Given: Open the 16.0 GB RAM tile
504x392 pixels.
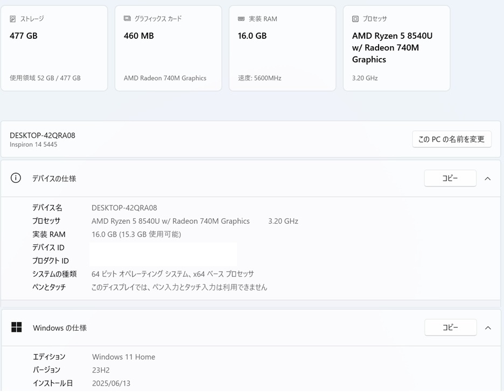Looking at the screenshot, I should [x=283, y=48].
